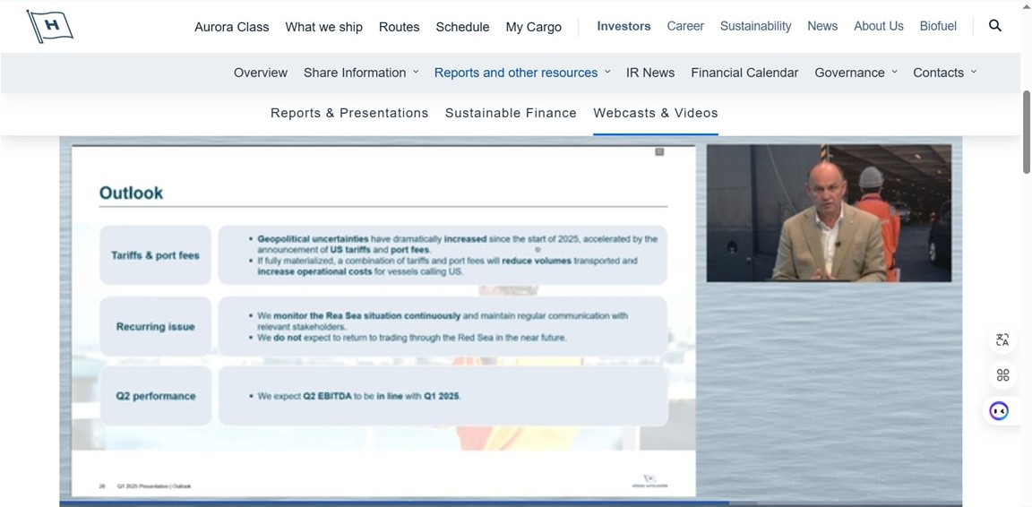Click the presenter video thumbnail
Viewport: 1032px width, 507px height.
pyautogui.click(x=830, y=213)
